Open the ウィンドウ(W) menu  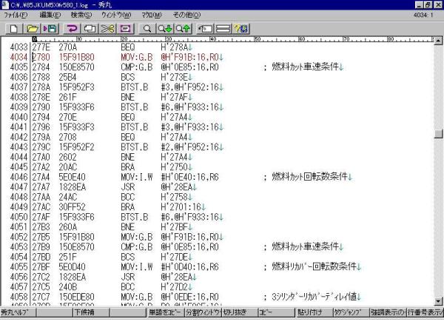pyautogui.click(x=116, y=15)
